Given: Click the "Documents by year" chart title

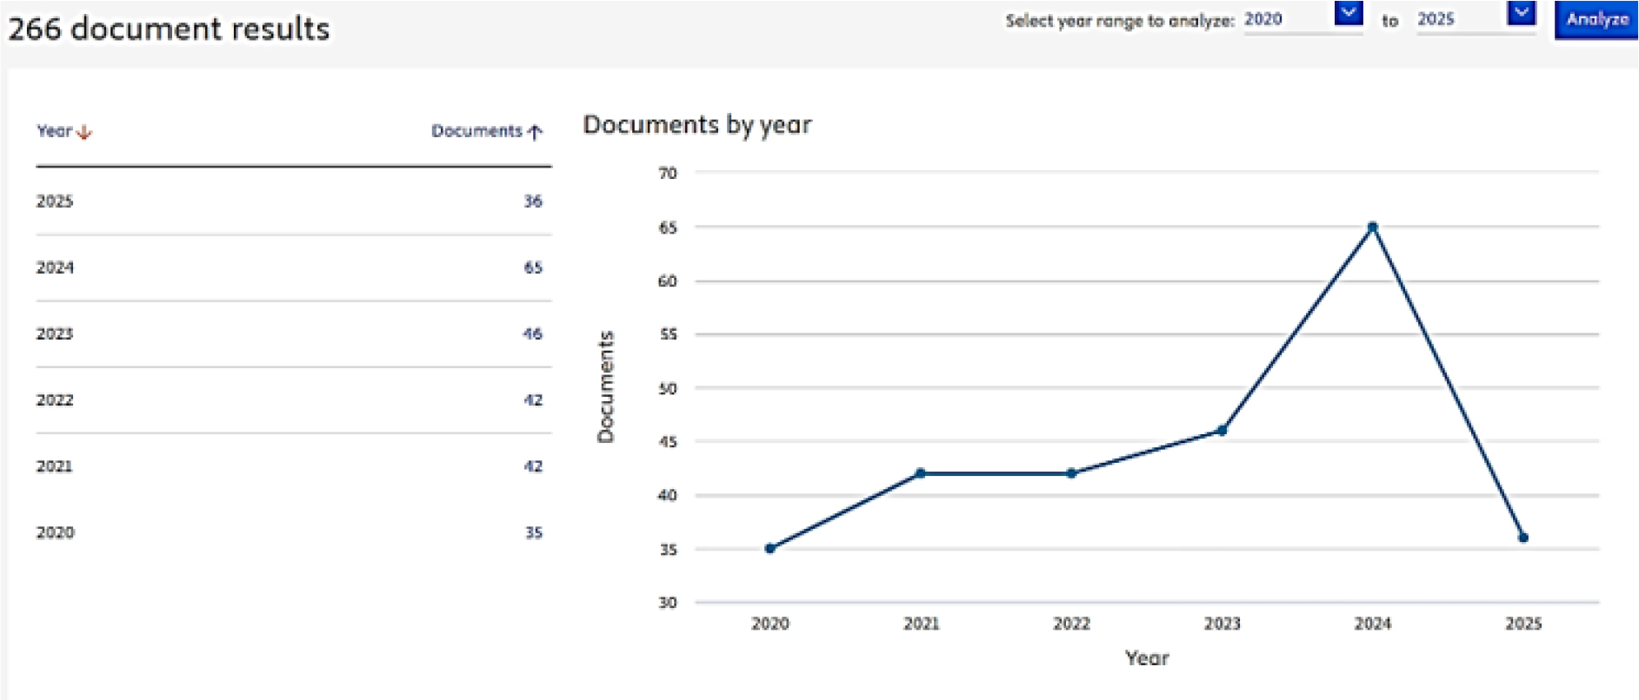Looking at the screenshot, I should (697, 125).
